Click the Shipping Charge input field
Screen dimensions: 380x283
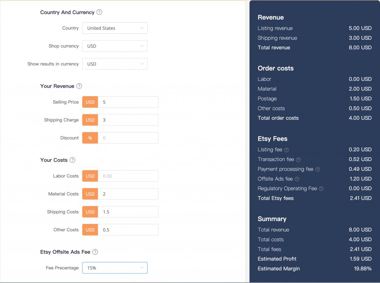click(x=128, y=120)
